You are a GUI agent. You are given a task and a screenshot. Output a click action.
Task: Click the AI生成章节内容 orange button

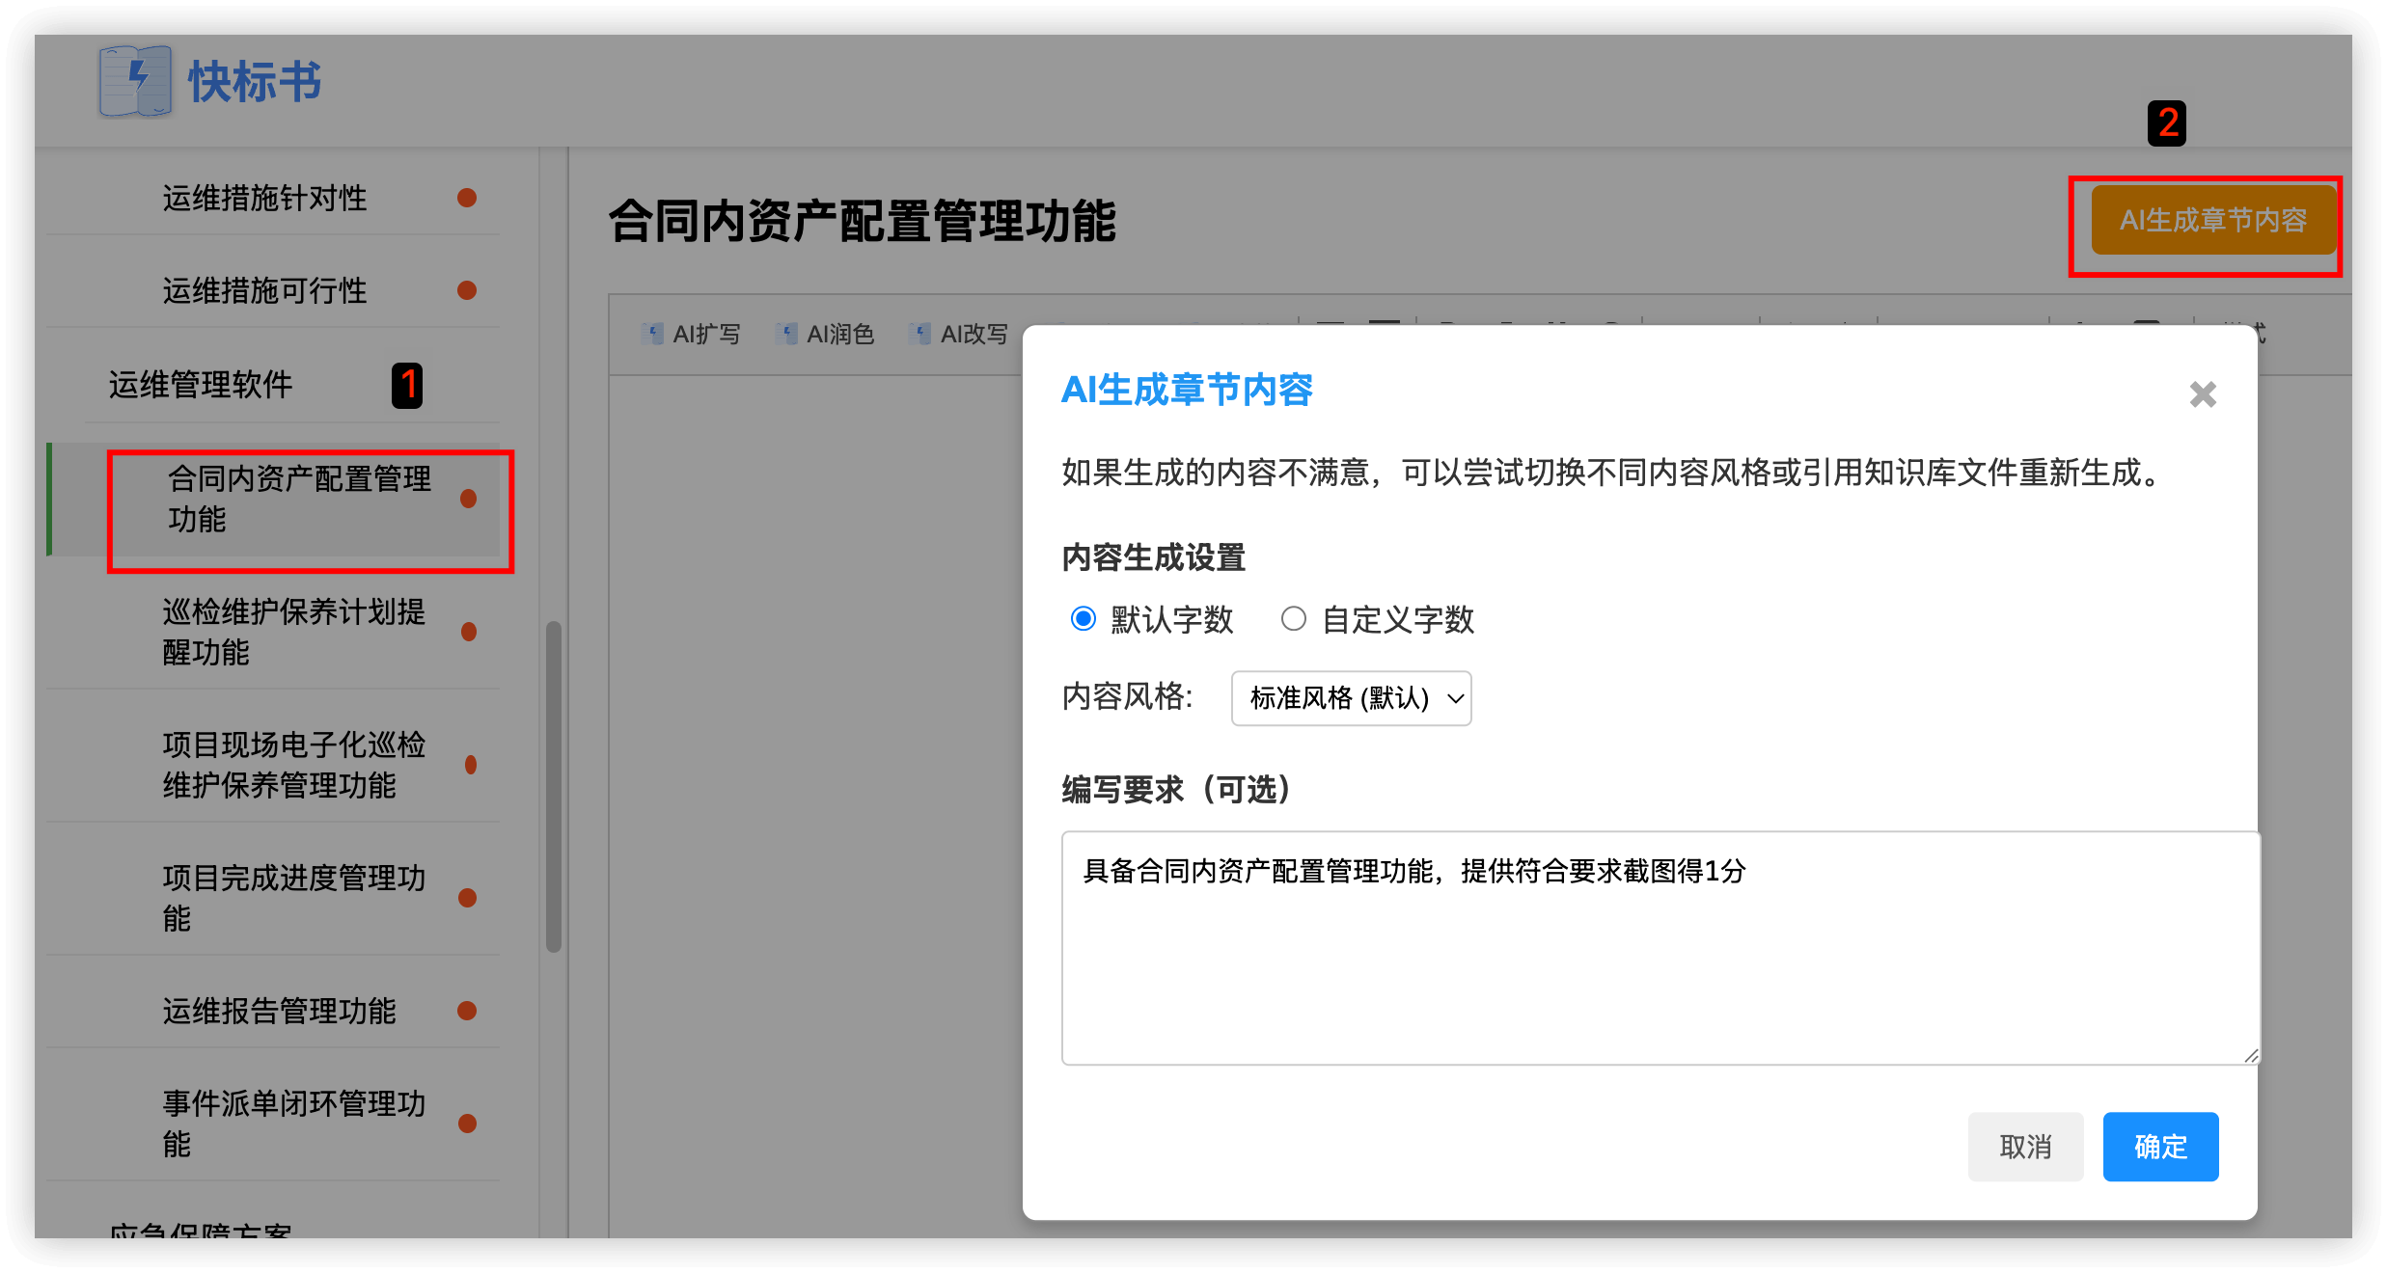tap(2213, 220)
